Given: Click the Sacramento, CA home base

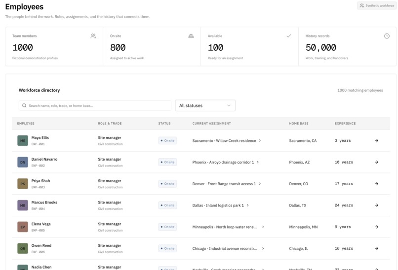Looking at the screenshot, I should 303,140.
